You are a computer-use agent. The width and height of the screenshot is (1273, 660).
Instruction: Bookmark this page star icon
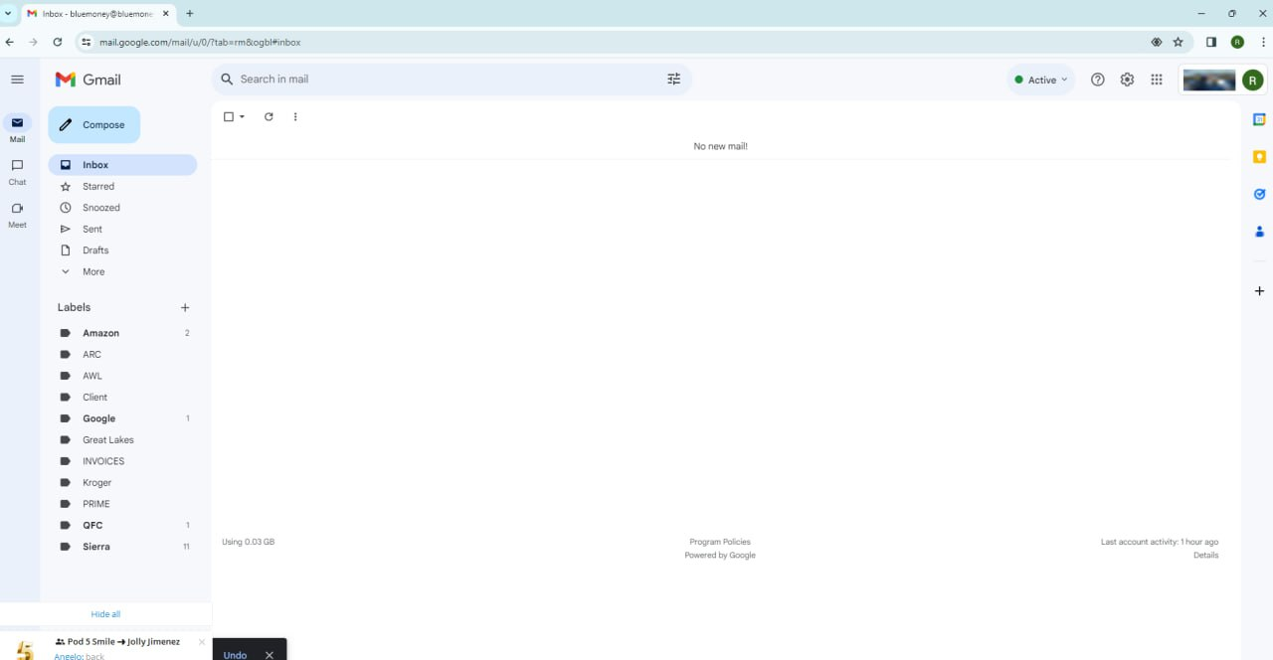pos(1179,42)
